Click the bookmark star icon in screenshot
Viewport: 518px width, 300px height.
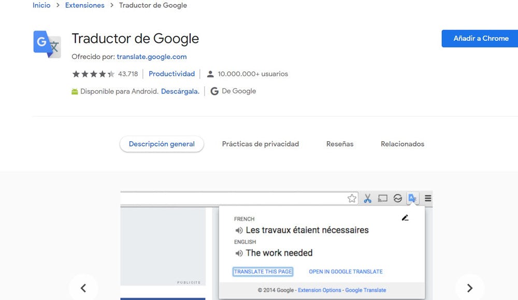point(352,199)
